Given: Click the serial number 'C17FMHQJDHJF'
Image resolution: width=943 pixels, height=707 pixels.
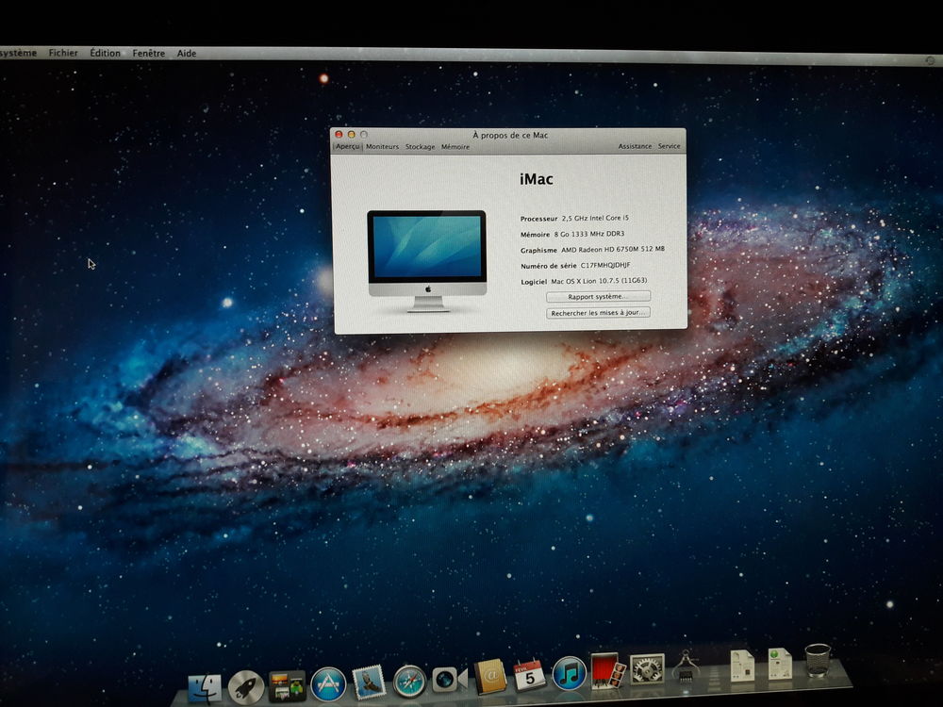Looking at the screenshot, I should 605,265.
